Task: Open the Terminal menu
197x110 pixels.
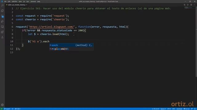Action: pos(33,2)
